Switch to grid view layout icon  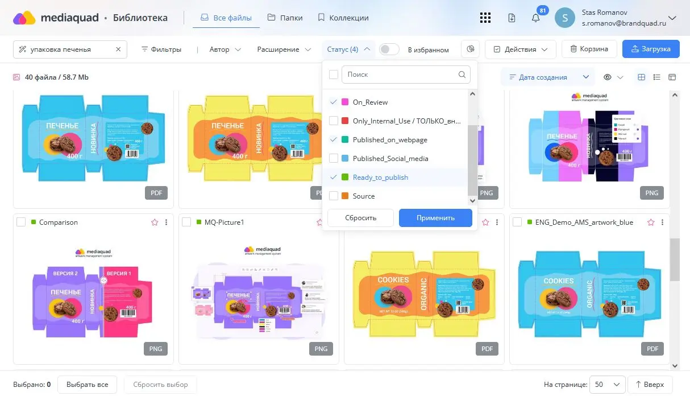[x=642, y=77]
